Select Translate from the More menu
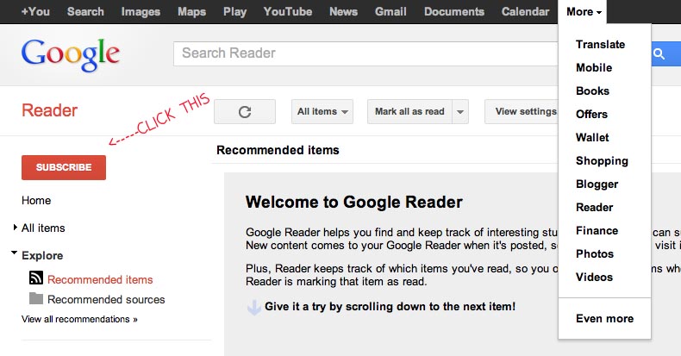Screen dimensions: 681x356 click(600, 45)
